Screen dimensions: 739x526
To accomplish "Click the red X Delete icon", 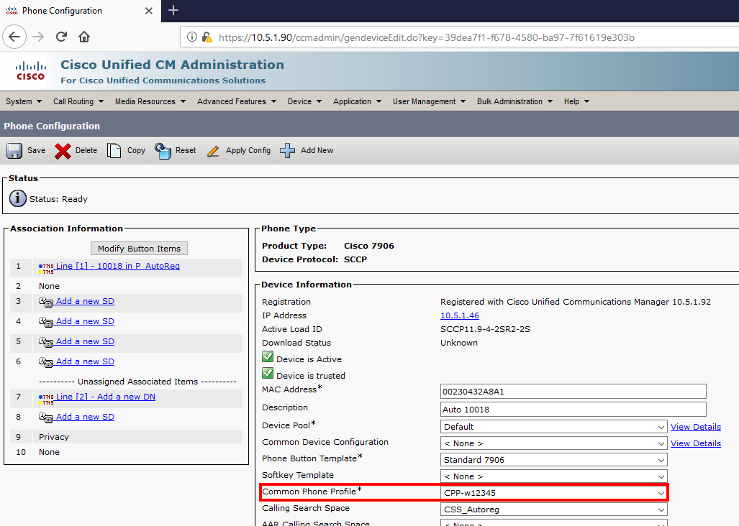I will pyautogui.click(x=63, y=151).
